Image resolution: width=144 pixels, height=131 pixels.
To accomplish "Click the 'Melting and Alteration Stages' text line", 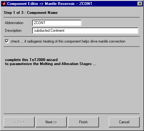I will [x=51, y=64].
